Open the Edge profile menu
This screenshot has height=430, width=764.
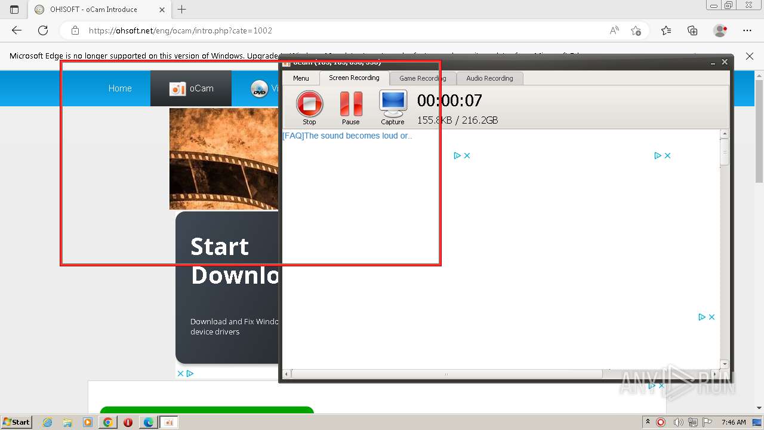[720, 30]
